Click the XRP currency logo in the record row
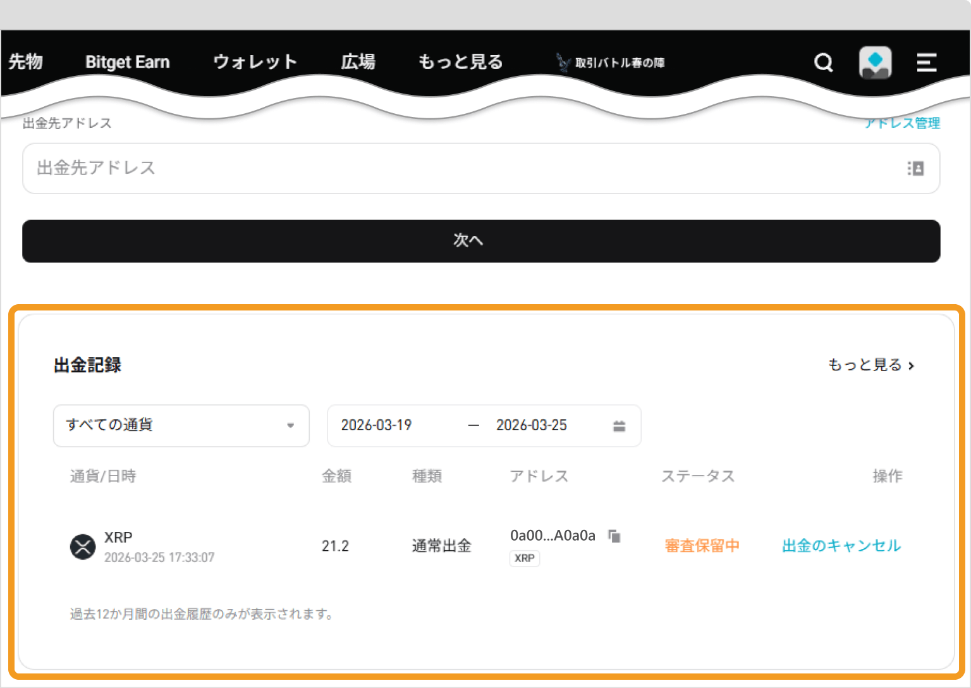 pos(82,546)
